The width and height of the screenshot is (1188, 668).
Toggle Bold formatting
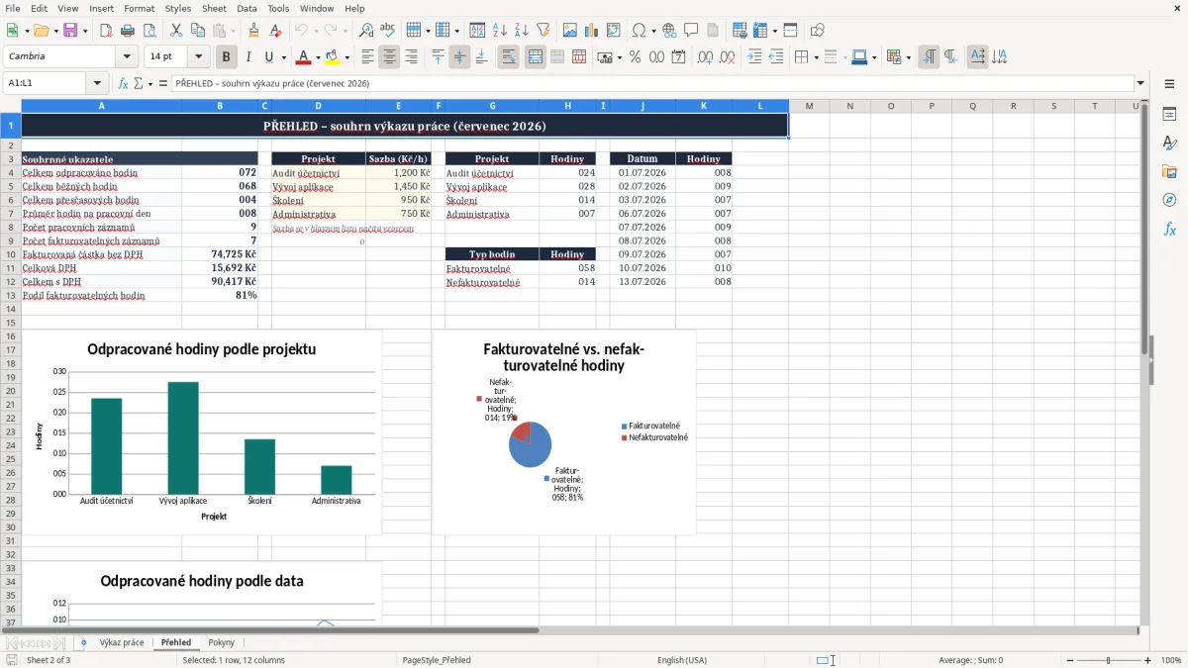point(226,56)
